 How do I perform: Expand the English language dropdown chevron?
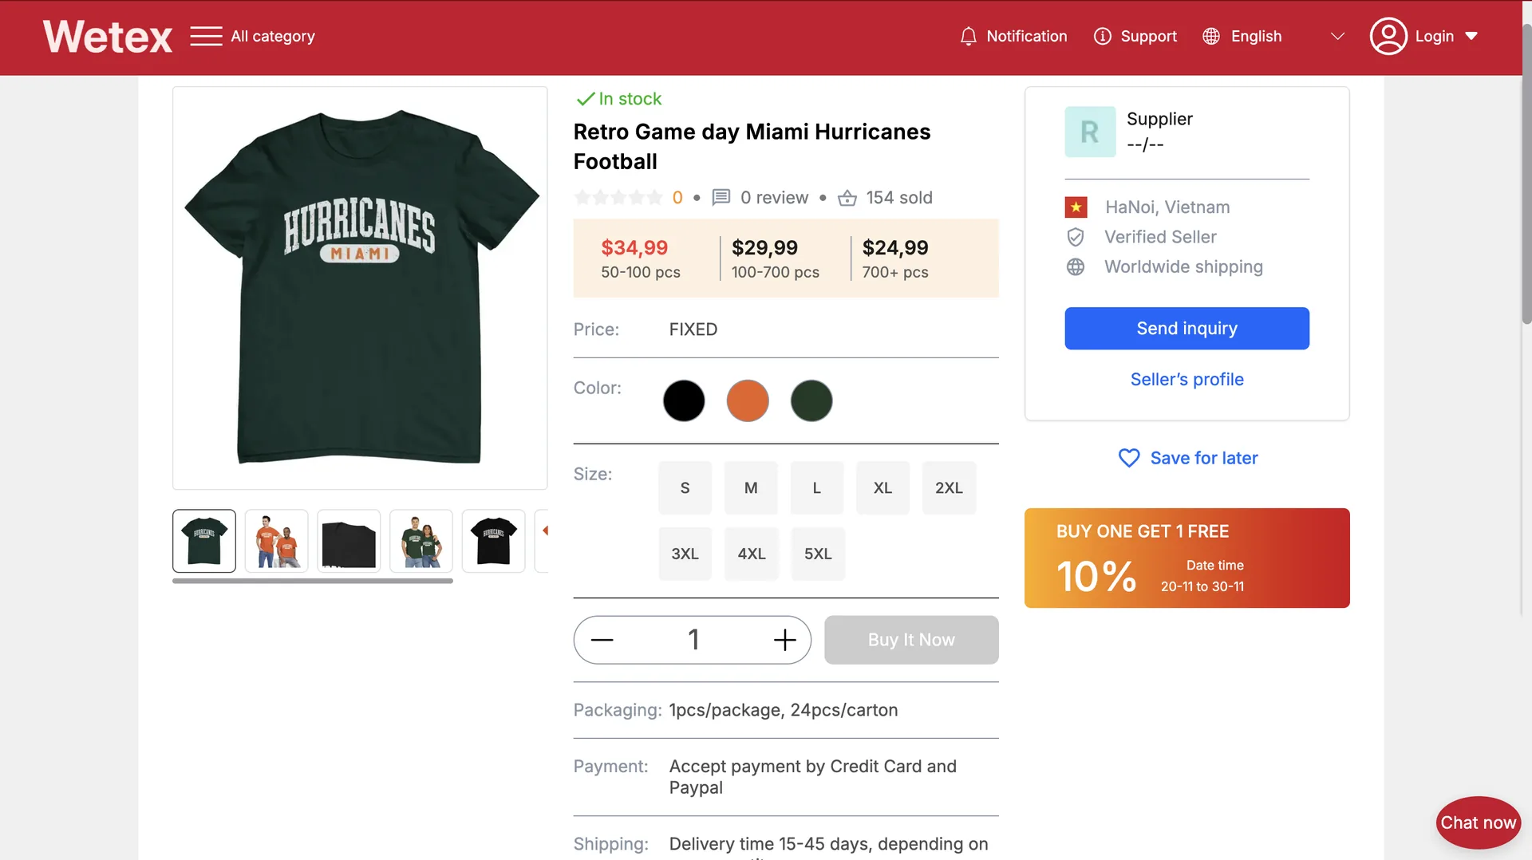[1337, 37]
